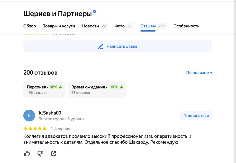Click the blue verified badge next to title

[x=95, y=11]
